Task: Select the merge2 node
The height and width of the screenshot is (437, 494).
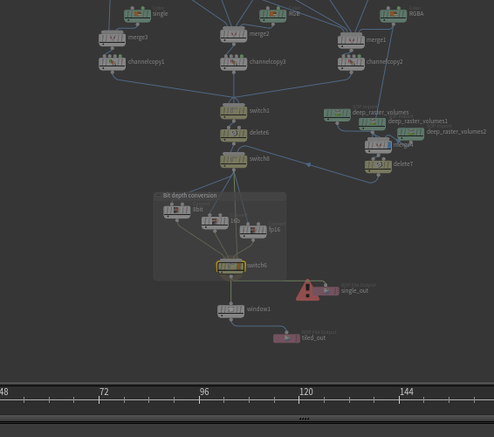Action: tap(233, 35)
